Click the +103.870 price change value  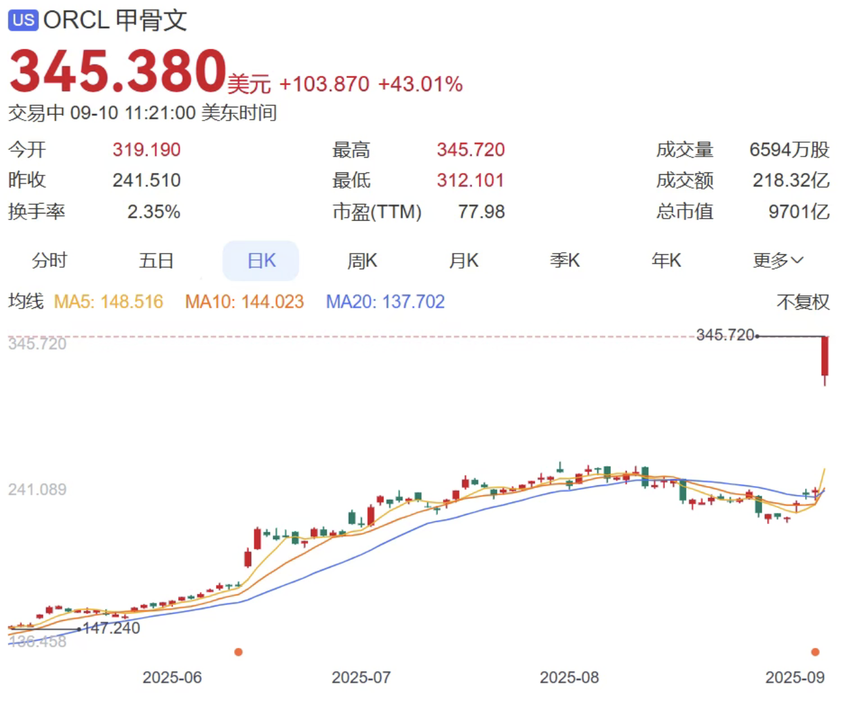325,84
